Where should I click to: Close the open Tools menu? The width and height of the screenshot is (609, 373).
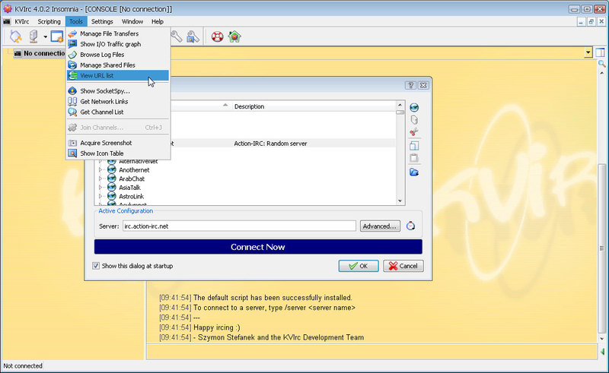pyautogui.click(x=76, y=21)
